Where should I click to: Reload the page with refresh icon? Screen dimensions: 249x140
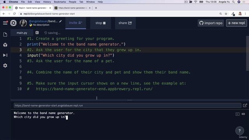[14, 14]
